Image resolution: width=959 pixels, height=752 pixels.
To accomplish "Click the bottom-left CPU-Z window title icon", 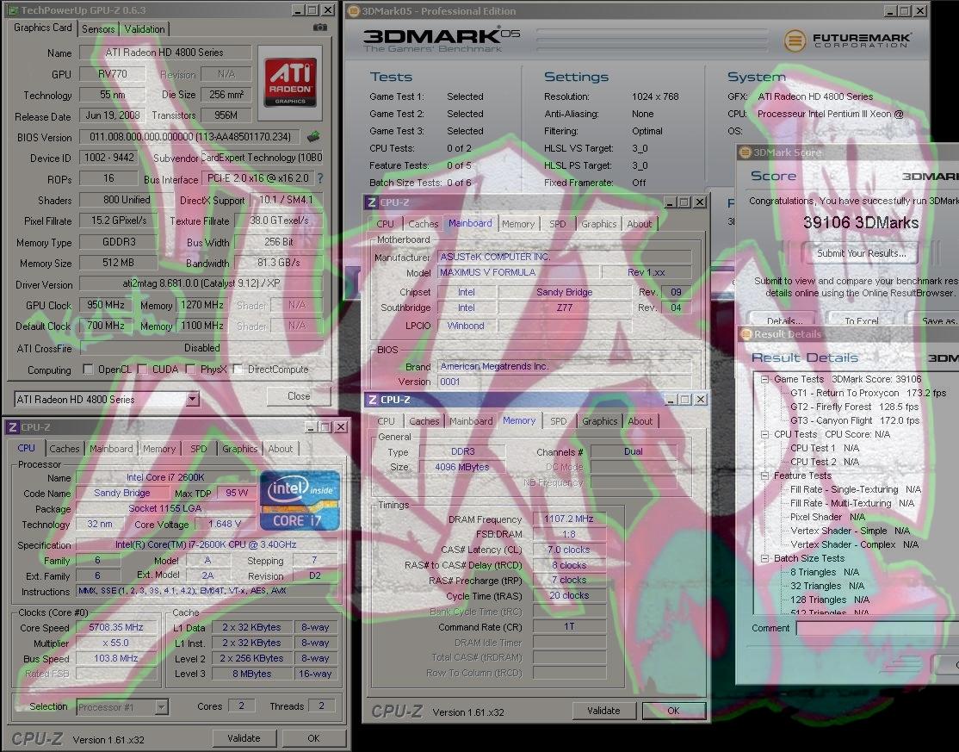I will (12, 427).
